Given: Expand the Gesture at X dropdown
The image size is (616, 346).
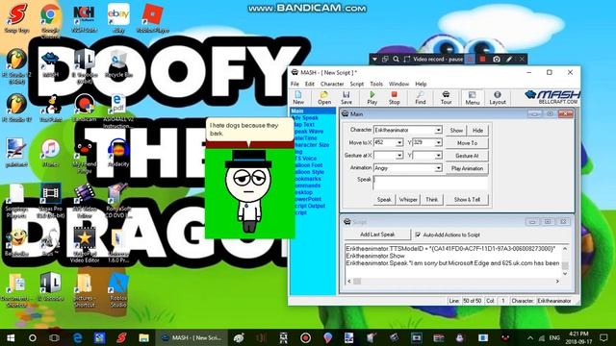Looking at the screenshot, I should click(x=399, y=156).
